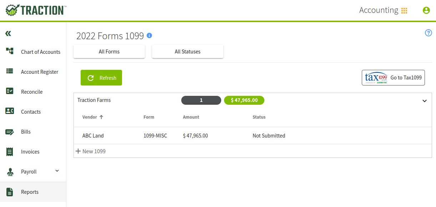Viewport: 436px width, 207px height.
Task: Collapse the sidebar with double-chevron icon
Action: pos(8,33)
